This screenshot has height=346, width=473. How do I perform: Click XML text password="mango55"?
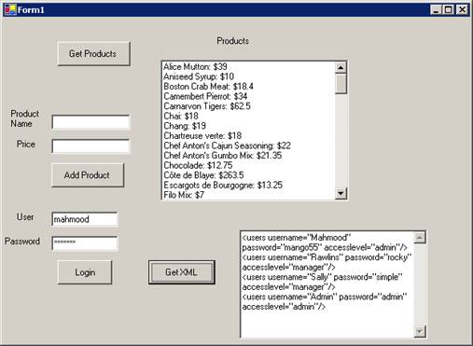[282, 248]
